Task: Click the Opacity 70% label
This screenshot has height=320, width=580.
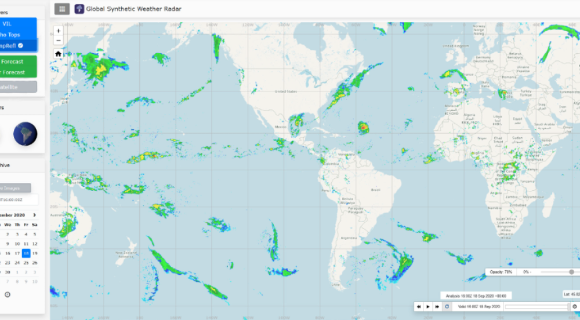Action: pos(501,272)
